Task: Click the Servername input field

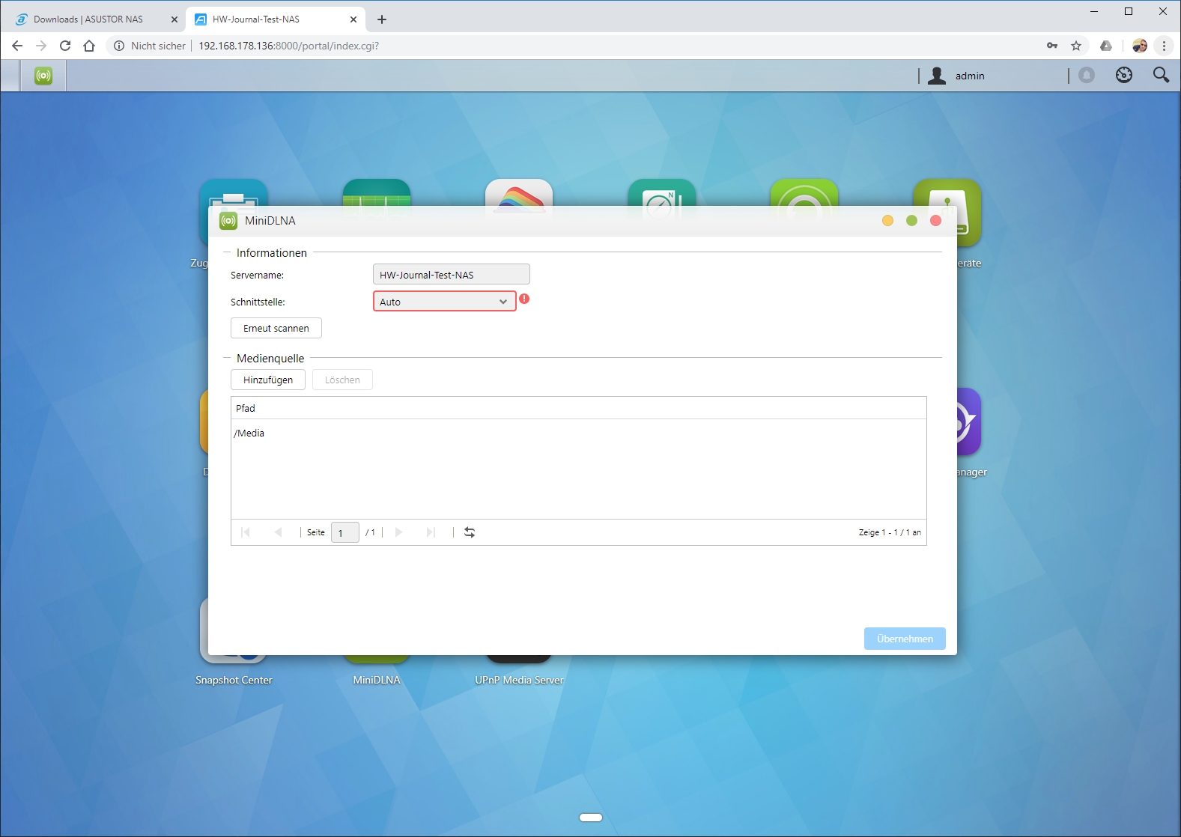Action: click(x=452, y=274)
